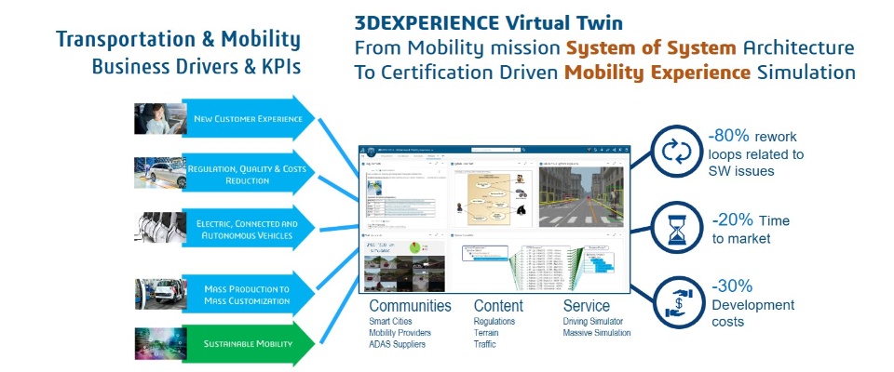
Task: Choose Electric, Connected and Autonomous Vehicles arrow
Action: [248, 230]
